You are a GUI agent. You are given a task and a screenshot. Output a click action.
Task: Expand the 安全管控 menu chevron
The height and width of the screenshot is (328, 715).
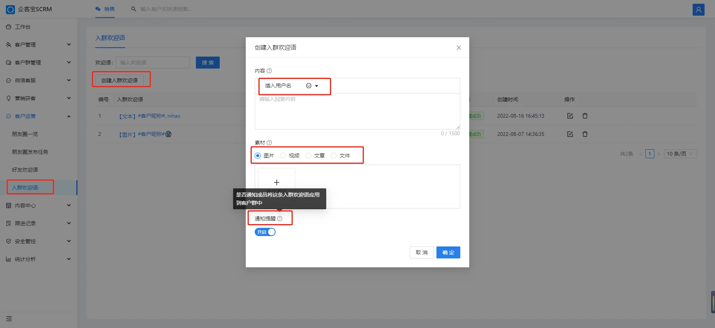(69, 241)
